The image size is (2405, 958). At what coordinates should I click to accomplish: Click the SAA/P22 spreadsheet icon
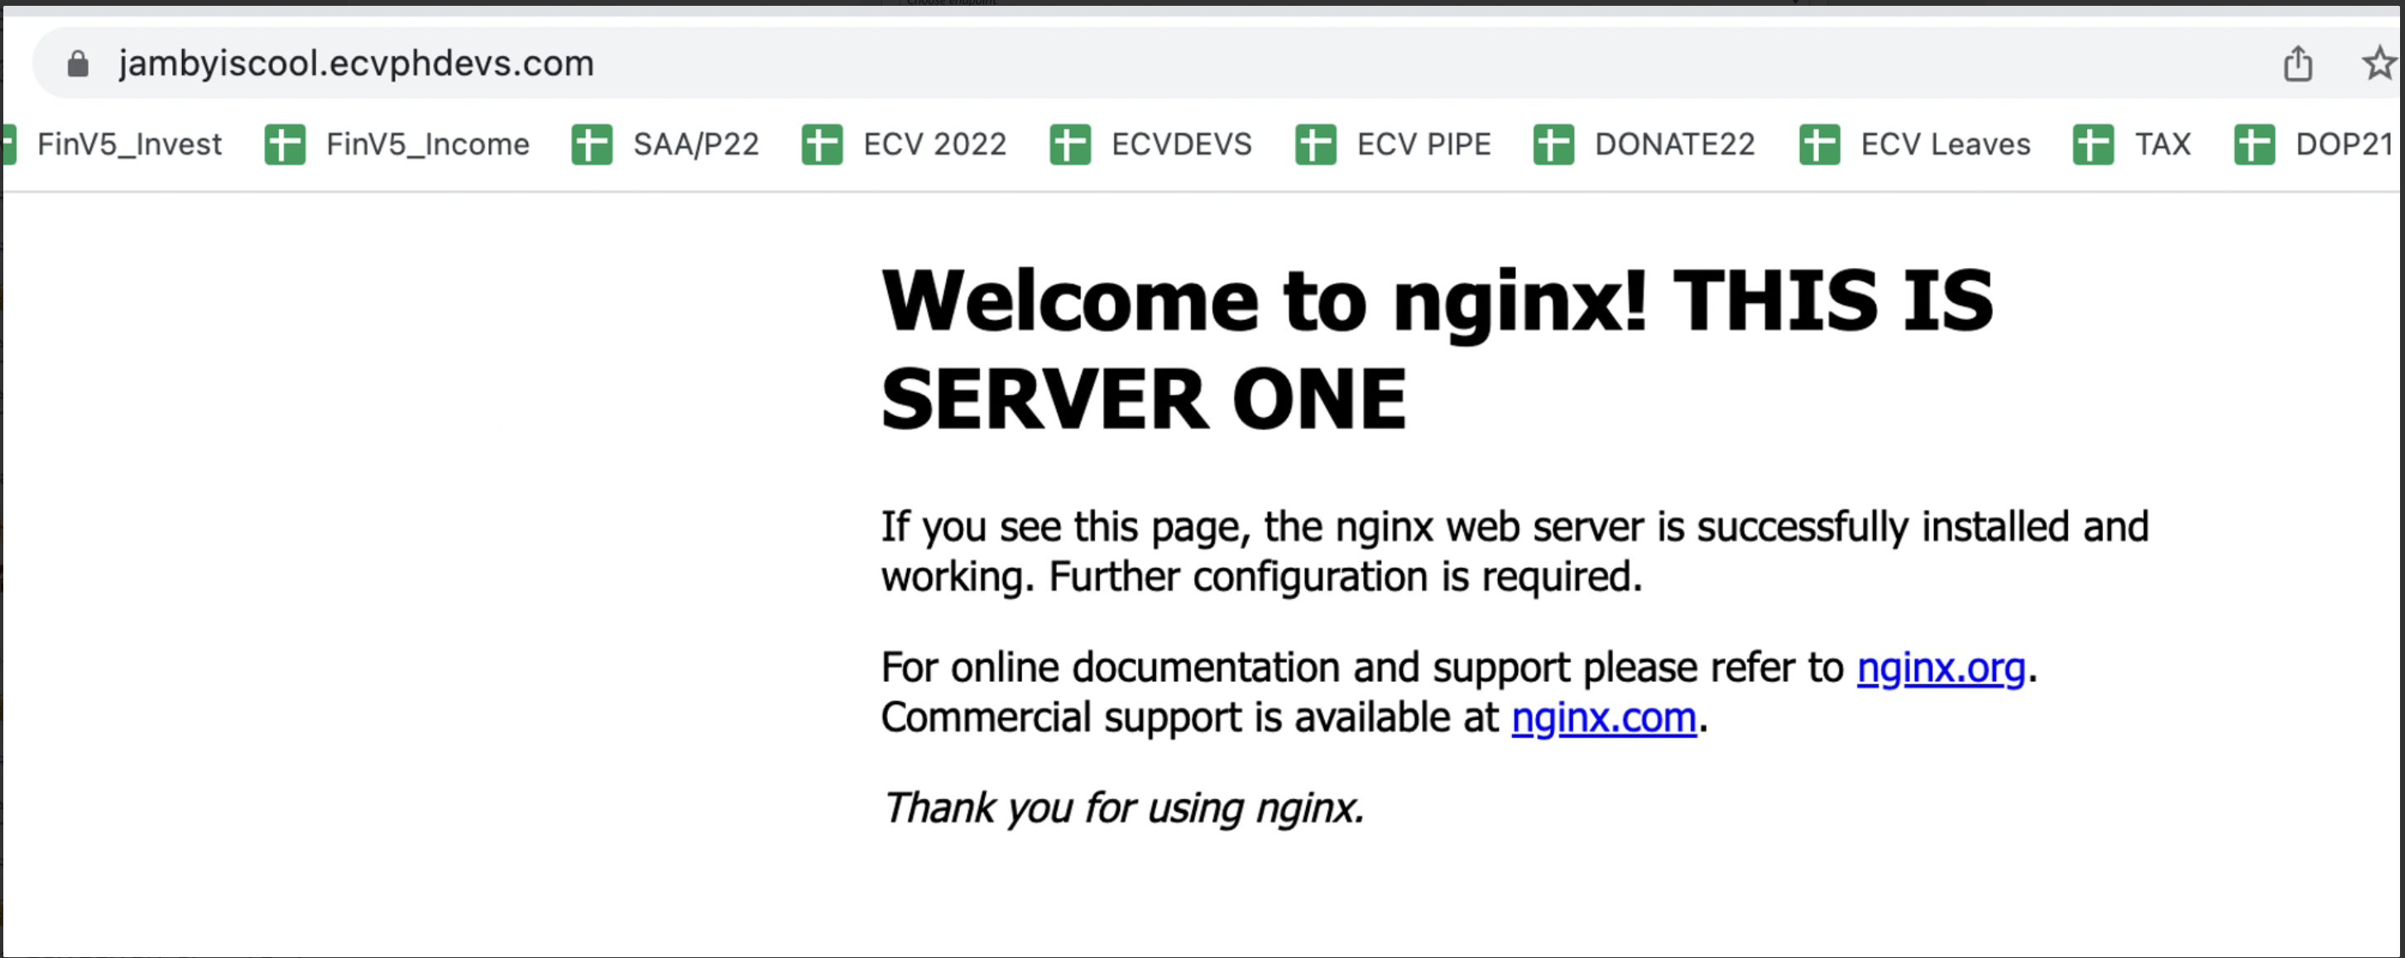point(592,145)
